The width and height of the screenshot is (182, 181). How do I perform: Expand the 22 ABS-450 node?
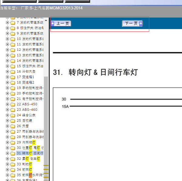click(x=7, y=104)
